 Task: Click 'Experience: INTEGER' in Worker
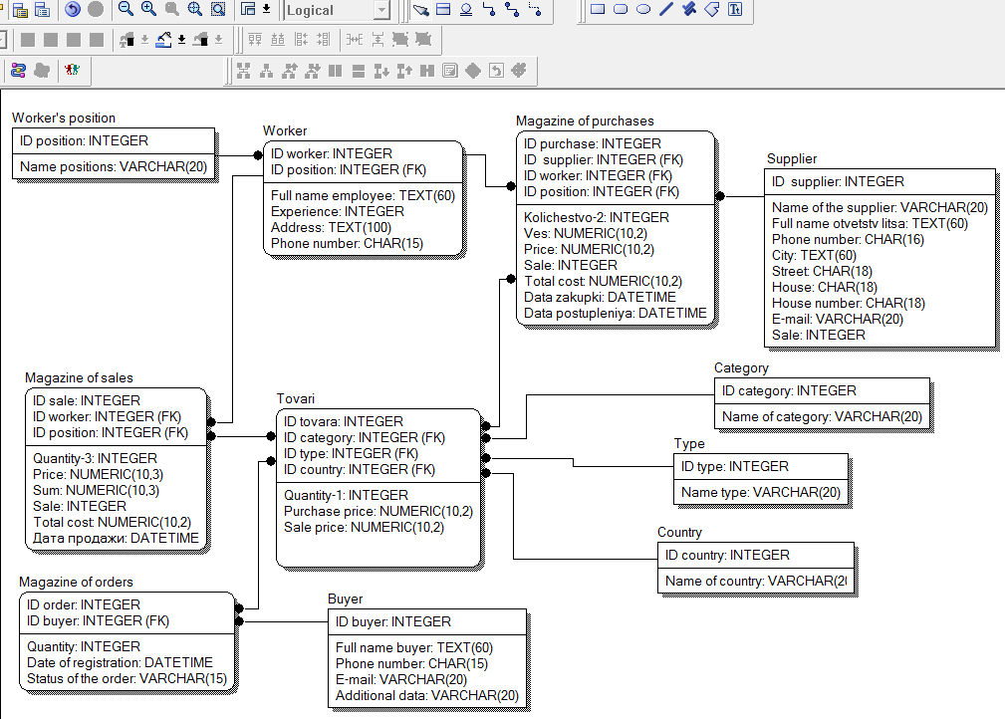337,211
